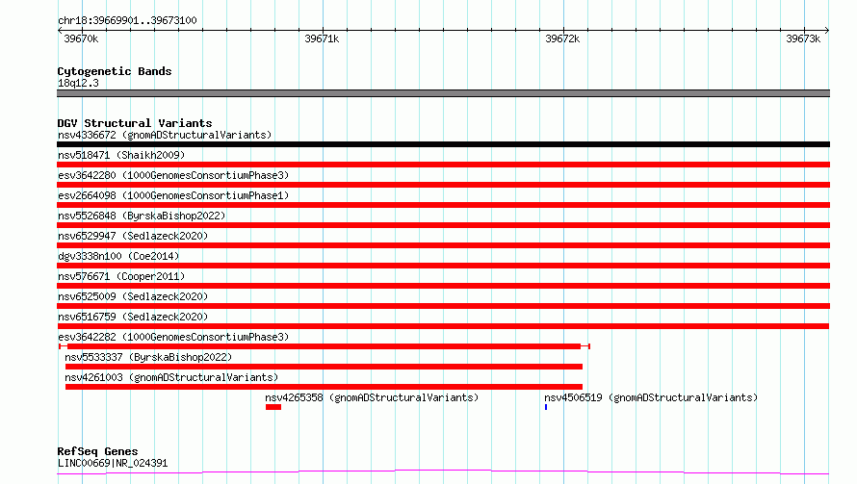This screenshot has width=857, height=484.
Task: Click the 39673k ruler label
Action: point(803,38)
